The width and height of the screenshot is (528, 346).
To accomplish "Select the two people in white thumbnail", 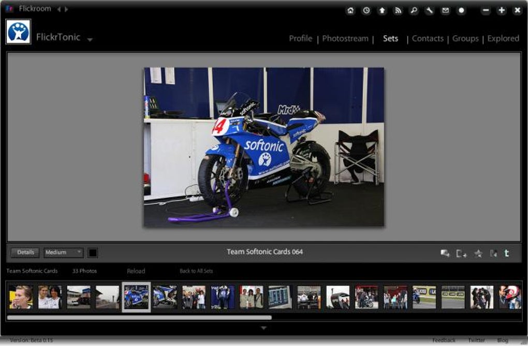I will point(50,297).
